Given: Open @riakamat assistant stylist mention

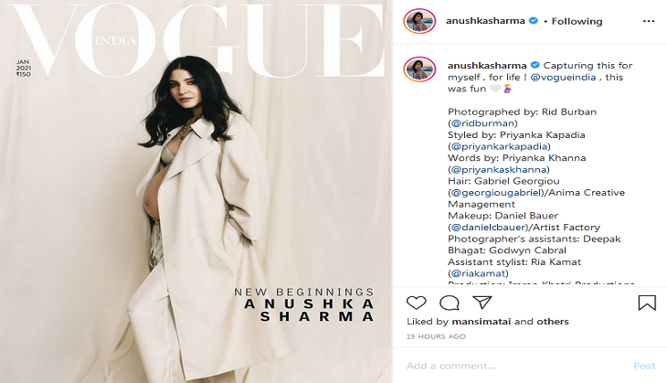Looking at the screenshot, I should [x=478, y=273].
